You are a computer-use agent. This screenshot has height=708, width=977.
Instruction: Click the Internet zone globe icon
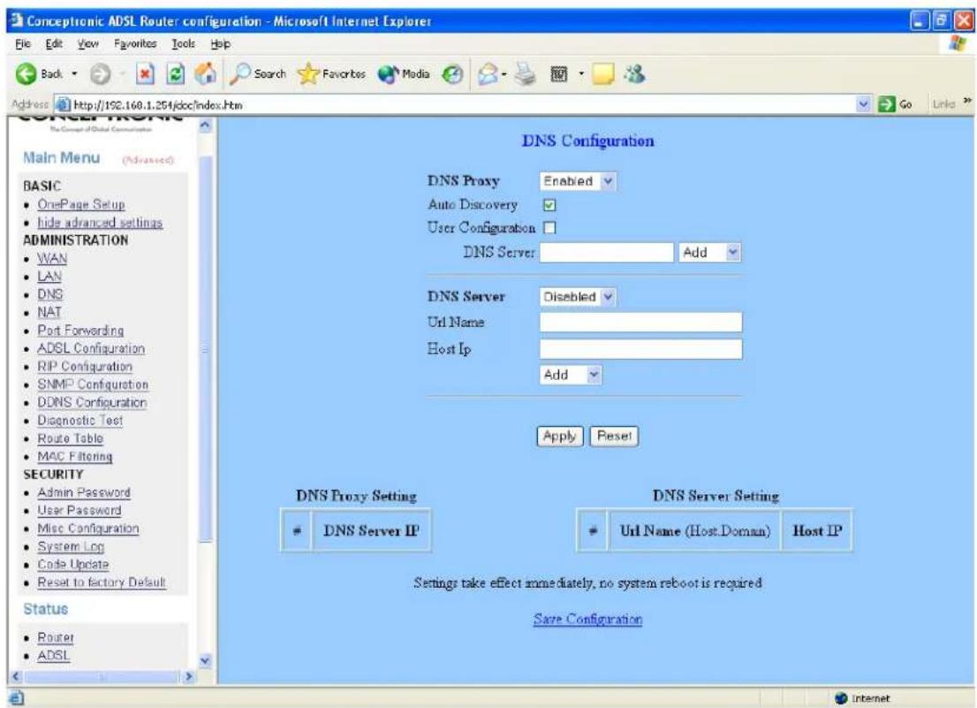coord(841,698)
